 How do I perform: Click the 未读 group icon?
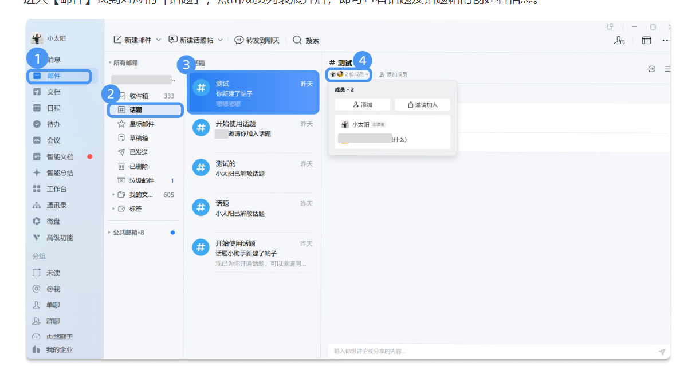[37, 273]
